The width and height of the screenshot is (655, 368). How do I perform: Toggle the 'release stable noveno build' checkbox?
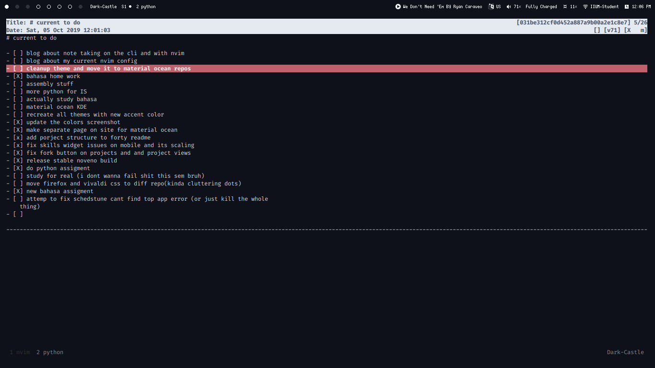point(18,161)
